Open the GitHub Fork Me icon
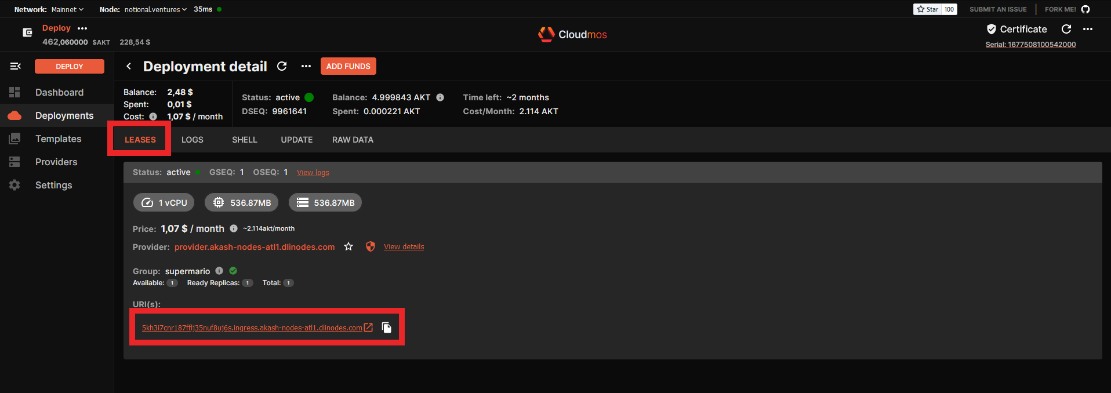 point(1085,9)
